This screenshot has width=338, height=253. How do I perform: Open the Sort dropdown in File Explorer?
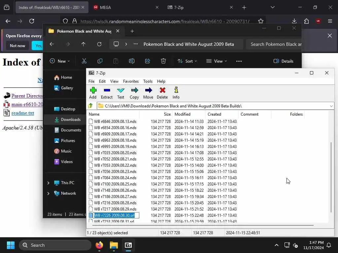(x=187, y=61)
